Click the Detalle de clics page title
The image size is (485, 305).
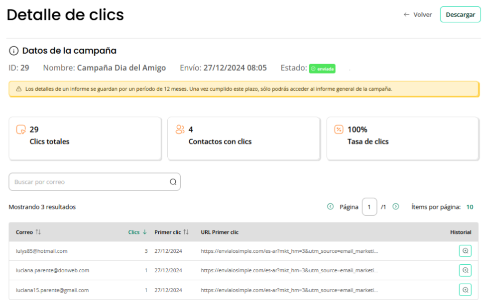point(65,15)
